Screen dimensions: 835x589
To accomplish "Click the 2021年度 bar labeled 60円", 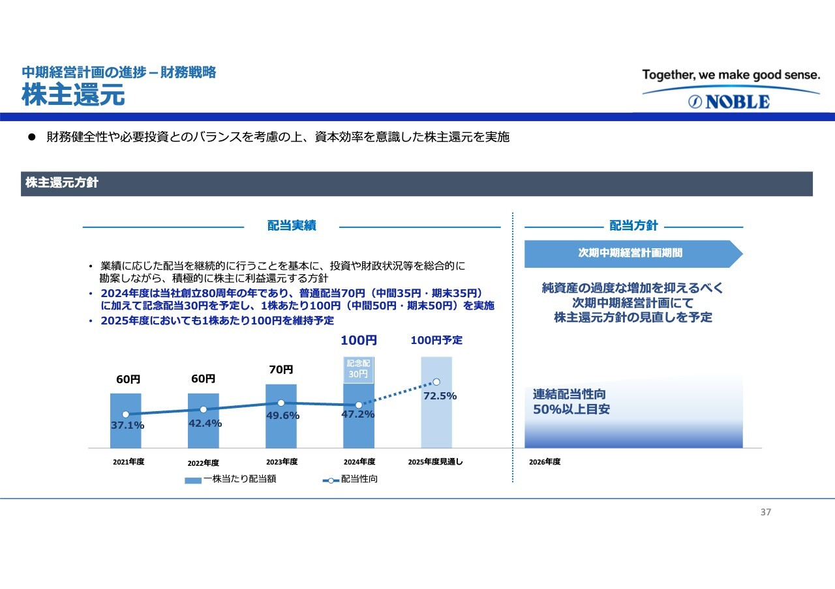I will point(126,420).
